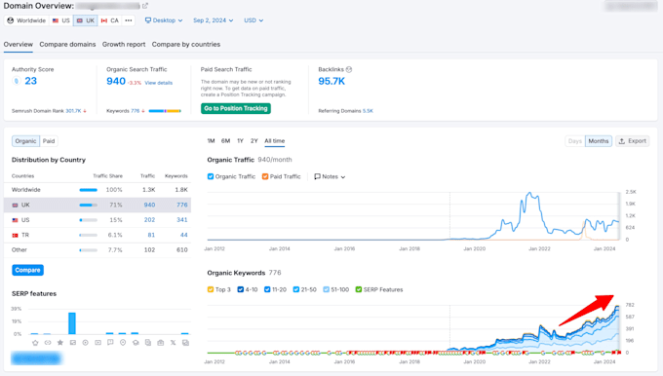
Task: Click the keywords position distribution color bar
Action: [165, 111]
